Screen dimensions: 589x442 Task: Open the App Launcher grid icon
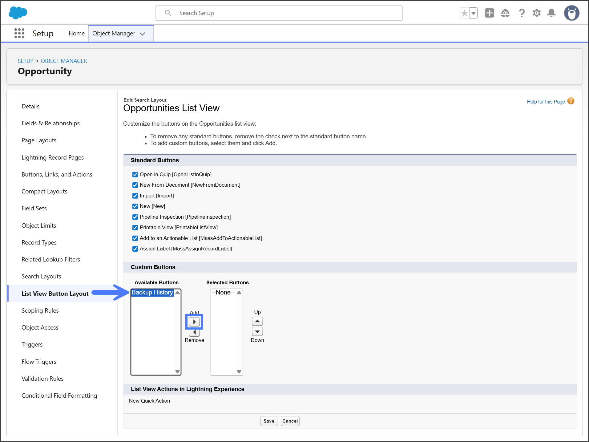19,33
